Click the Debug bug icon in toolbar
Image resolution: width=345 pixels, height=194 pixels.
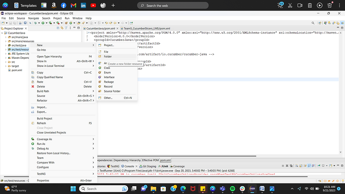tap(35, 23)
